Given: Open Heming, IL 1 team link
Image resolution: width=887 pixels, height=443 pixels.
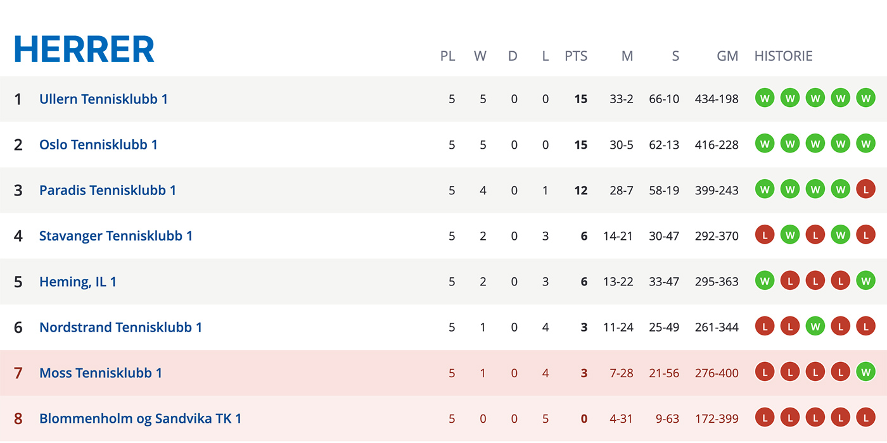Looking at the screenshot, I should pyautogui.click(x=78, y=282).
